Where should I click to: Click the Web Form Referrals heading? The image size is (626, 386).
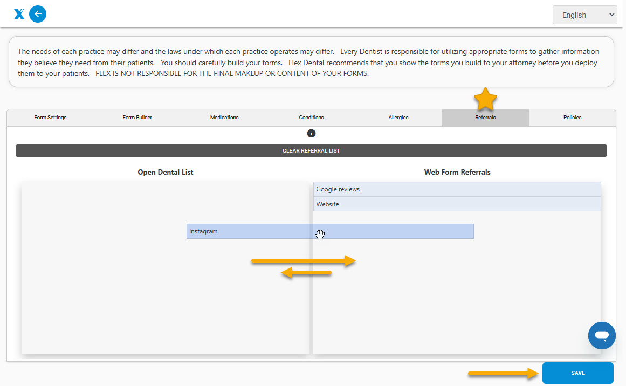457,172
